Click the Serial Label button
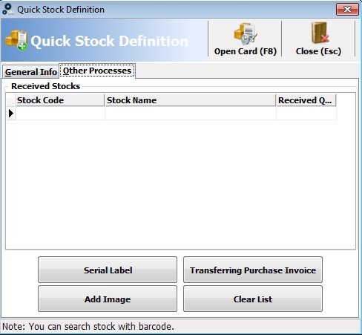This screenshot has height=335, width=362. 108,270
